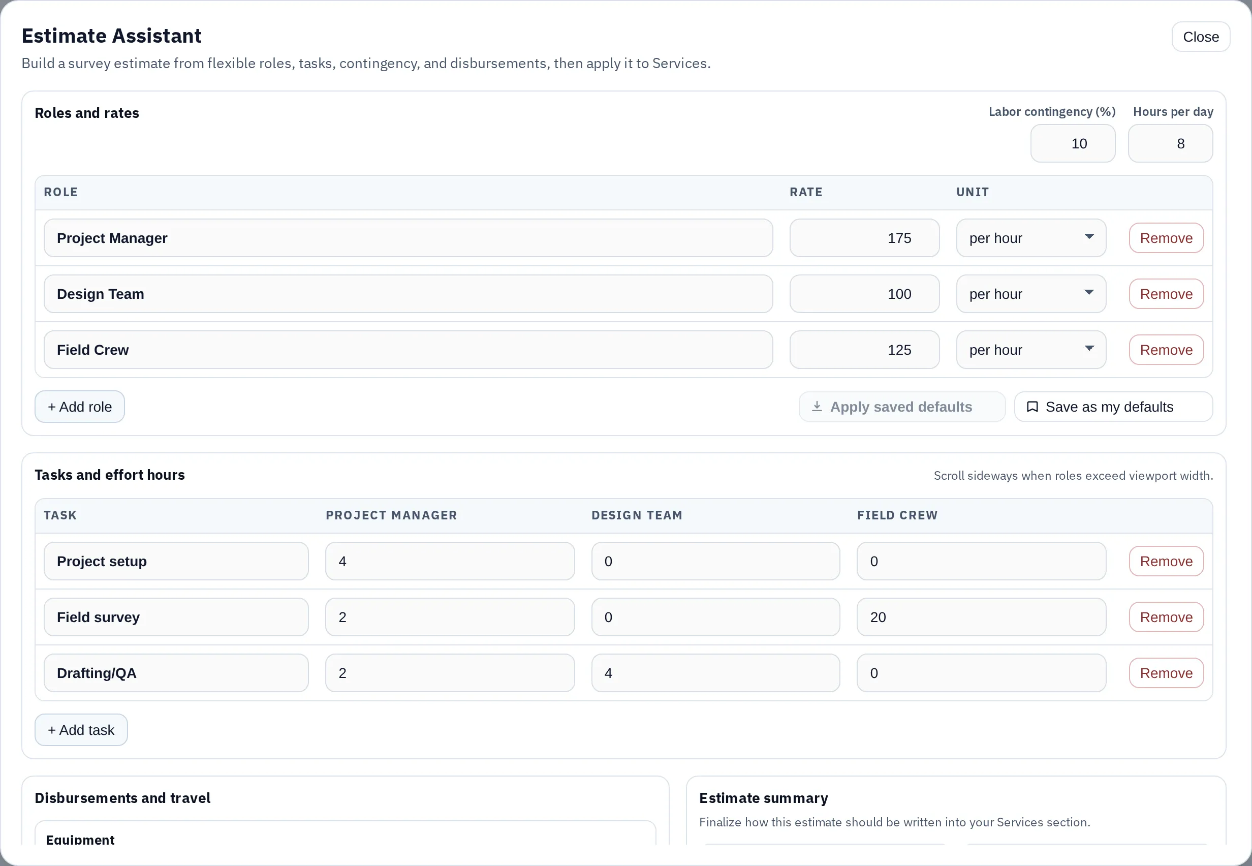Click Apply saved defaults

(901, 406)
